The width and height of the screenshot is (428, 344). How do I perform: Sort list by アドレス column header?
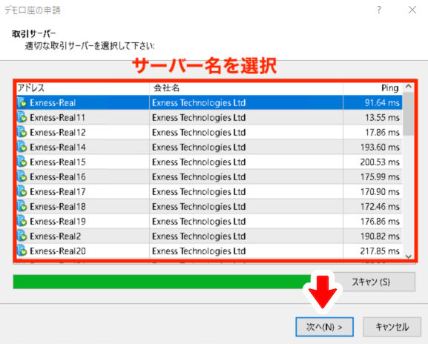coord(83,88)
